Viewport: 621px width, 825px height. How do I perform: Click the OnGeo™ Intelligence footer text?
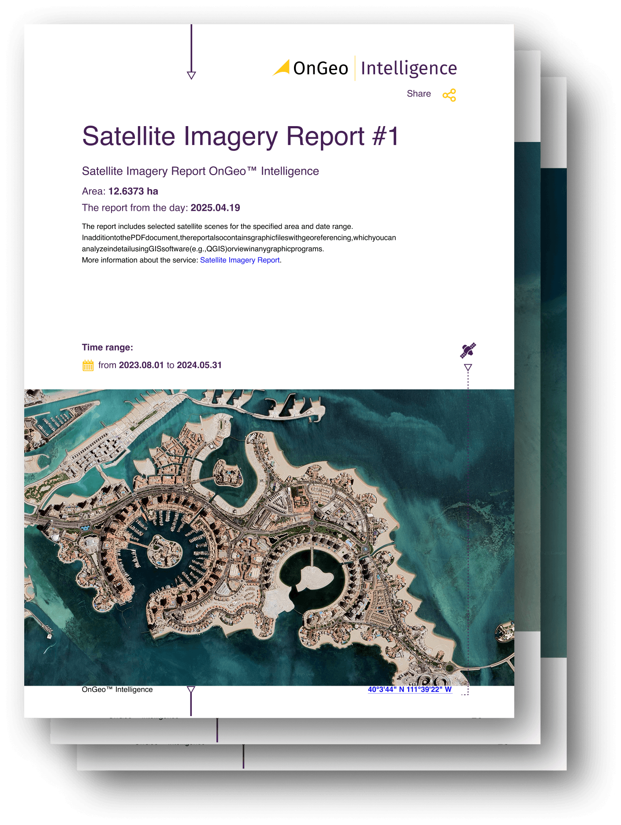(117, 690)
